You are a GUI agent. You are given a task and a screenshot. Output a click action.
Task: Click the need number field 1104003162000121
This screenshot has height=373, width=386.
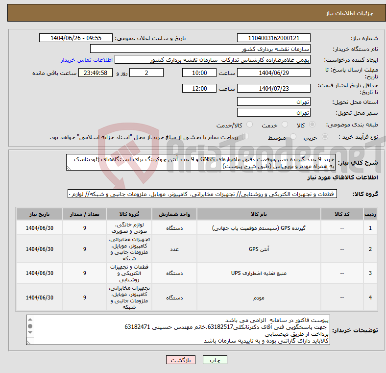point(273,38)
